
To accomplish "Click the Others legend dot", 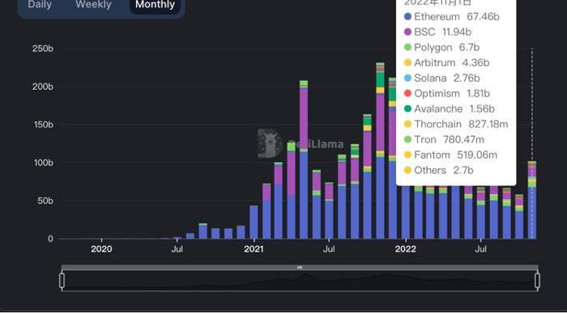I will pos(407,170).
